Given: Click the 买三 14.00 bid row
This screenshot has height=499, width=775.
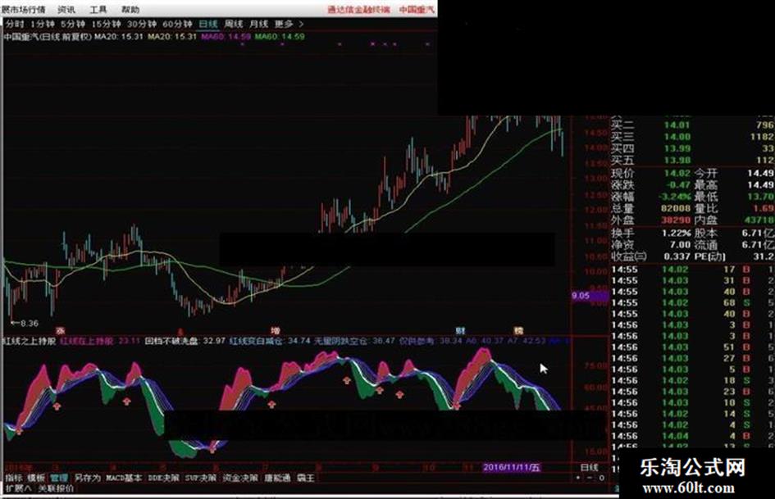Looking at the screenshot, I should tap(692, 136).
